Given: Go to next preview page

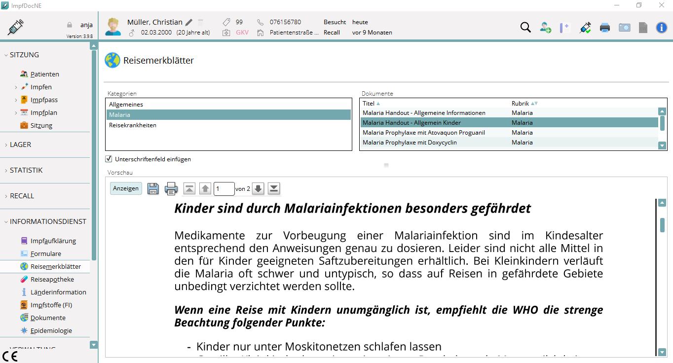Looking at the screenshot, I should tap(258, 188).
